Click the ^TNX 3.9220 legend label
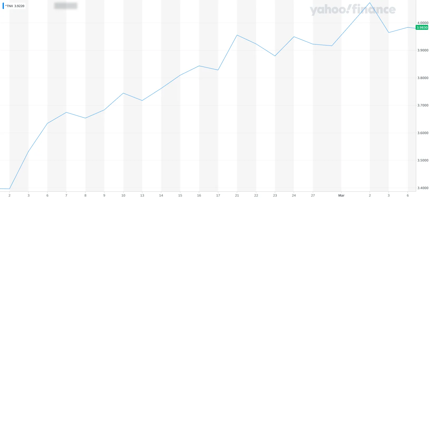 (x=15, y=6)
